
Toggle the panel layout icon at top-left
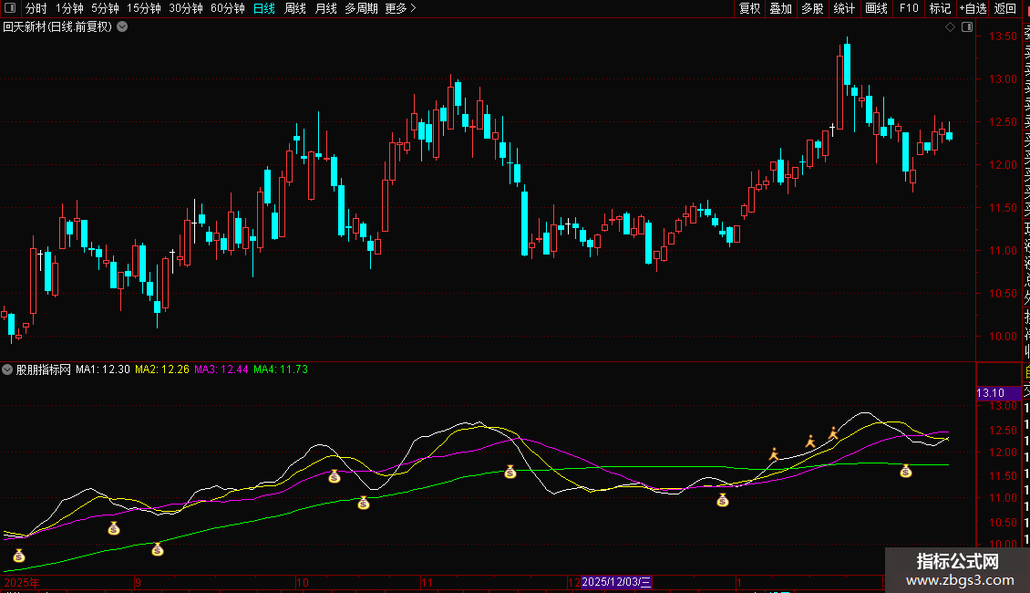click(x=10, y=8)
